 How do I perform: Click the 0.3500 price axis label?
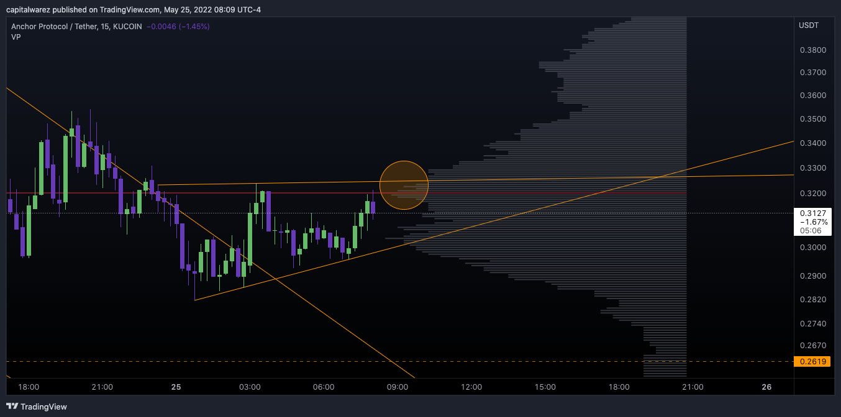[x=812, y=119]
